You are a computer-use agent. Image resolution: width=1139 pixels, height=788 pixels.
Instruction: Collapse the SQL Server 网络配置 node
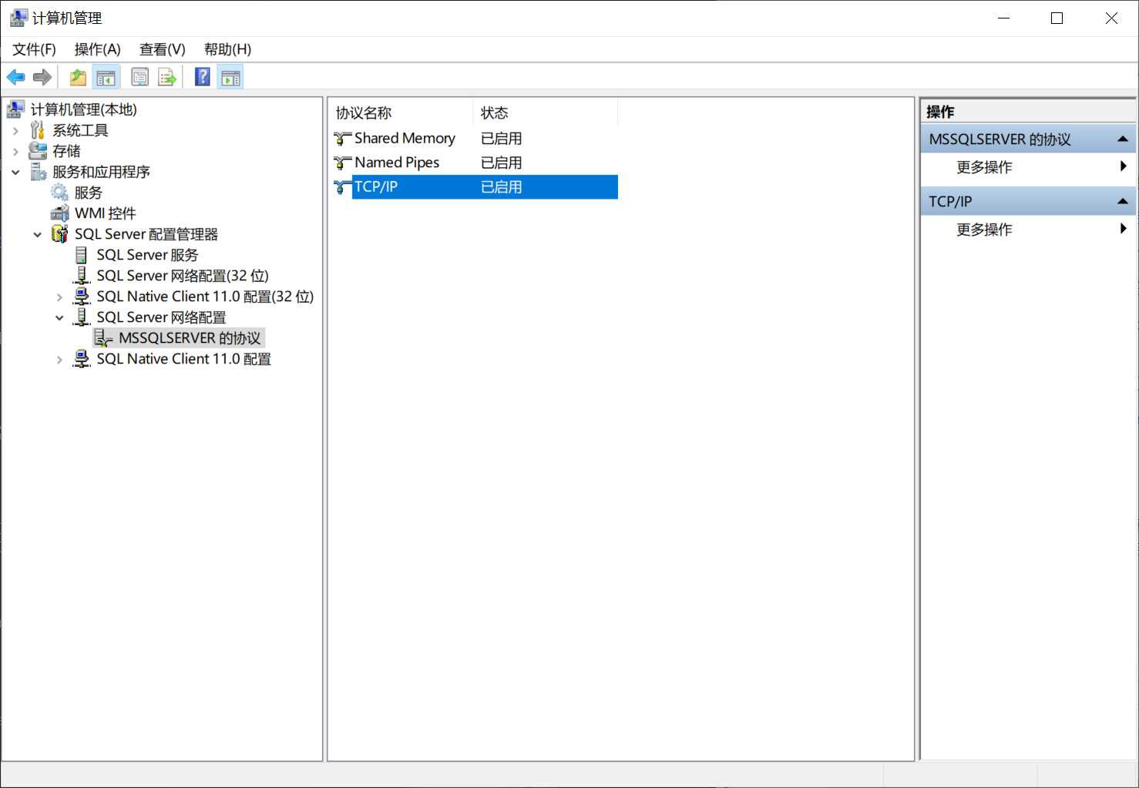pyautogui.click(x=59, y=318)
